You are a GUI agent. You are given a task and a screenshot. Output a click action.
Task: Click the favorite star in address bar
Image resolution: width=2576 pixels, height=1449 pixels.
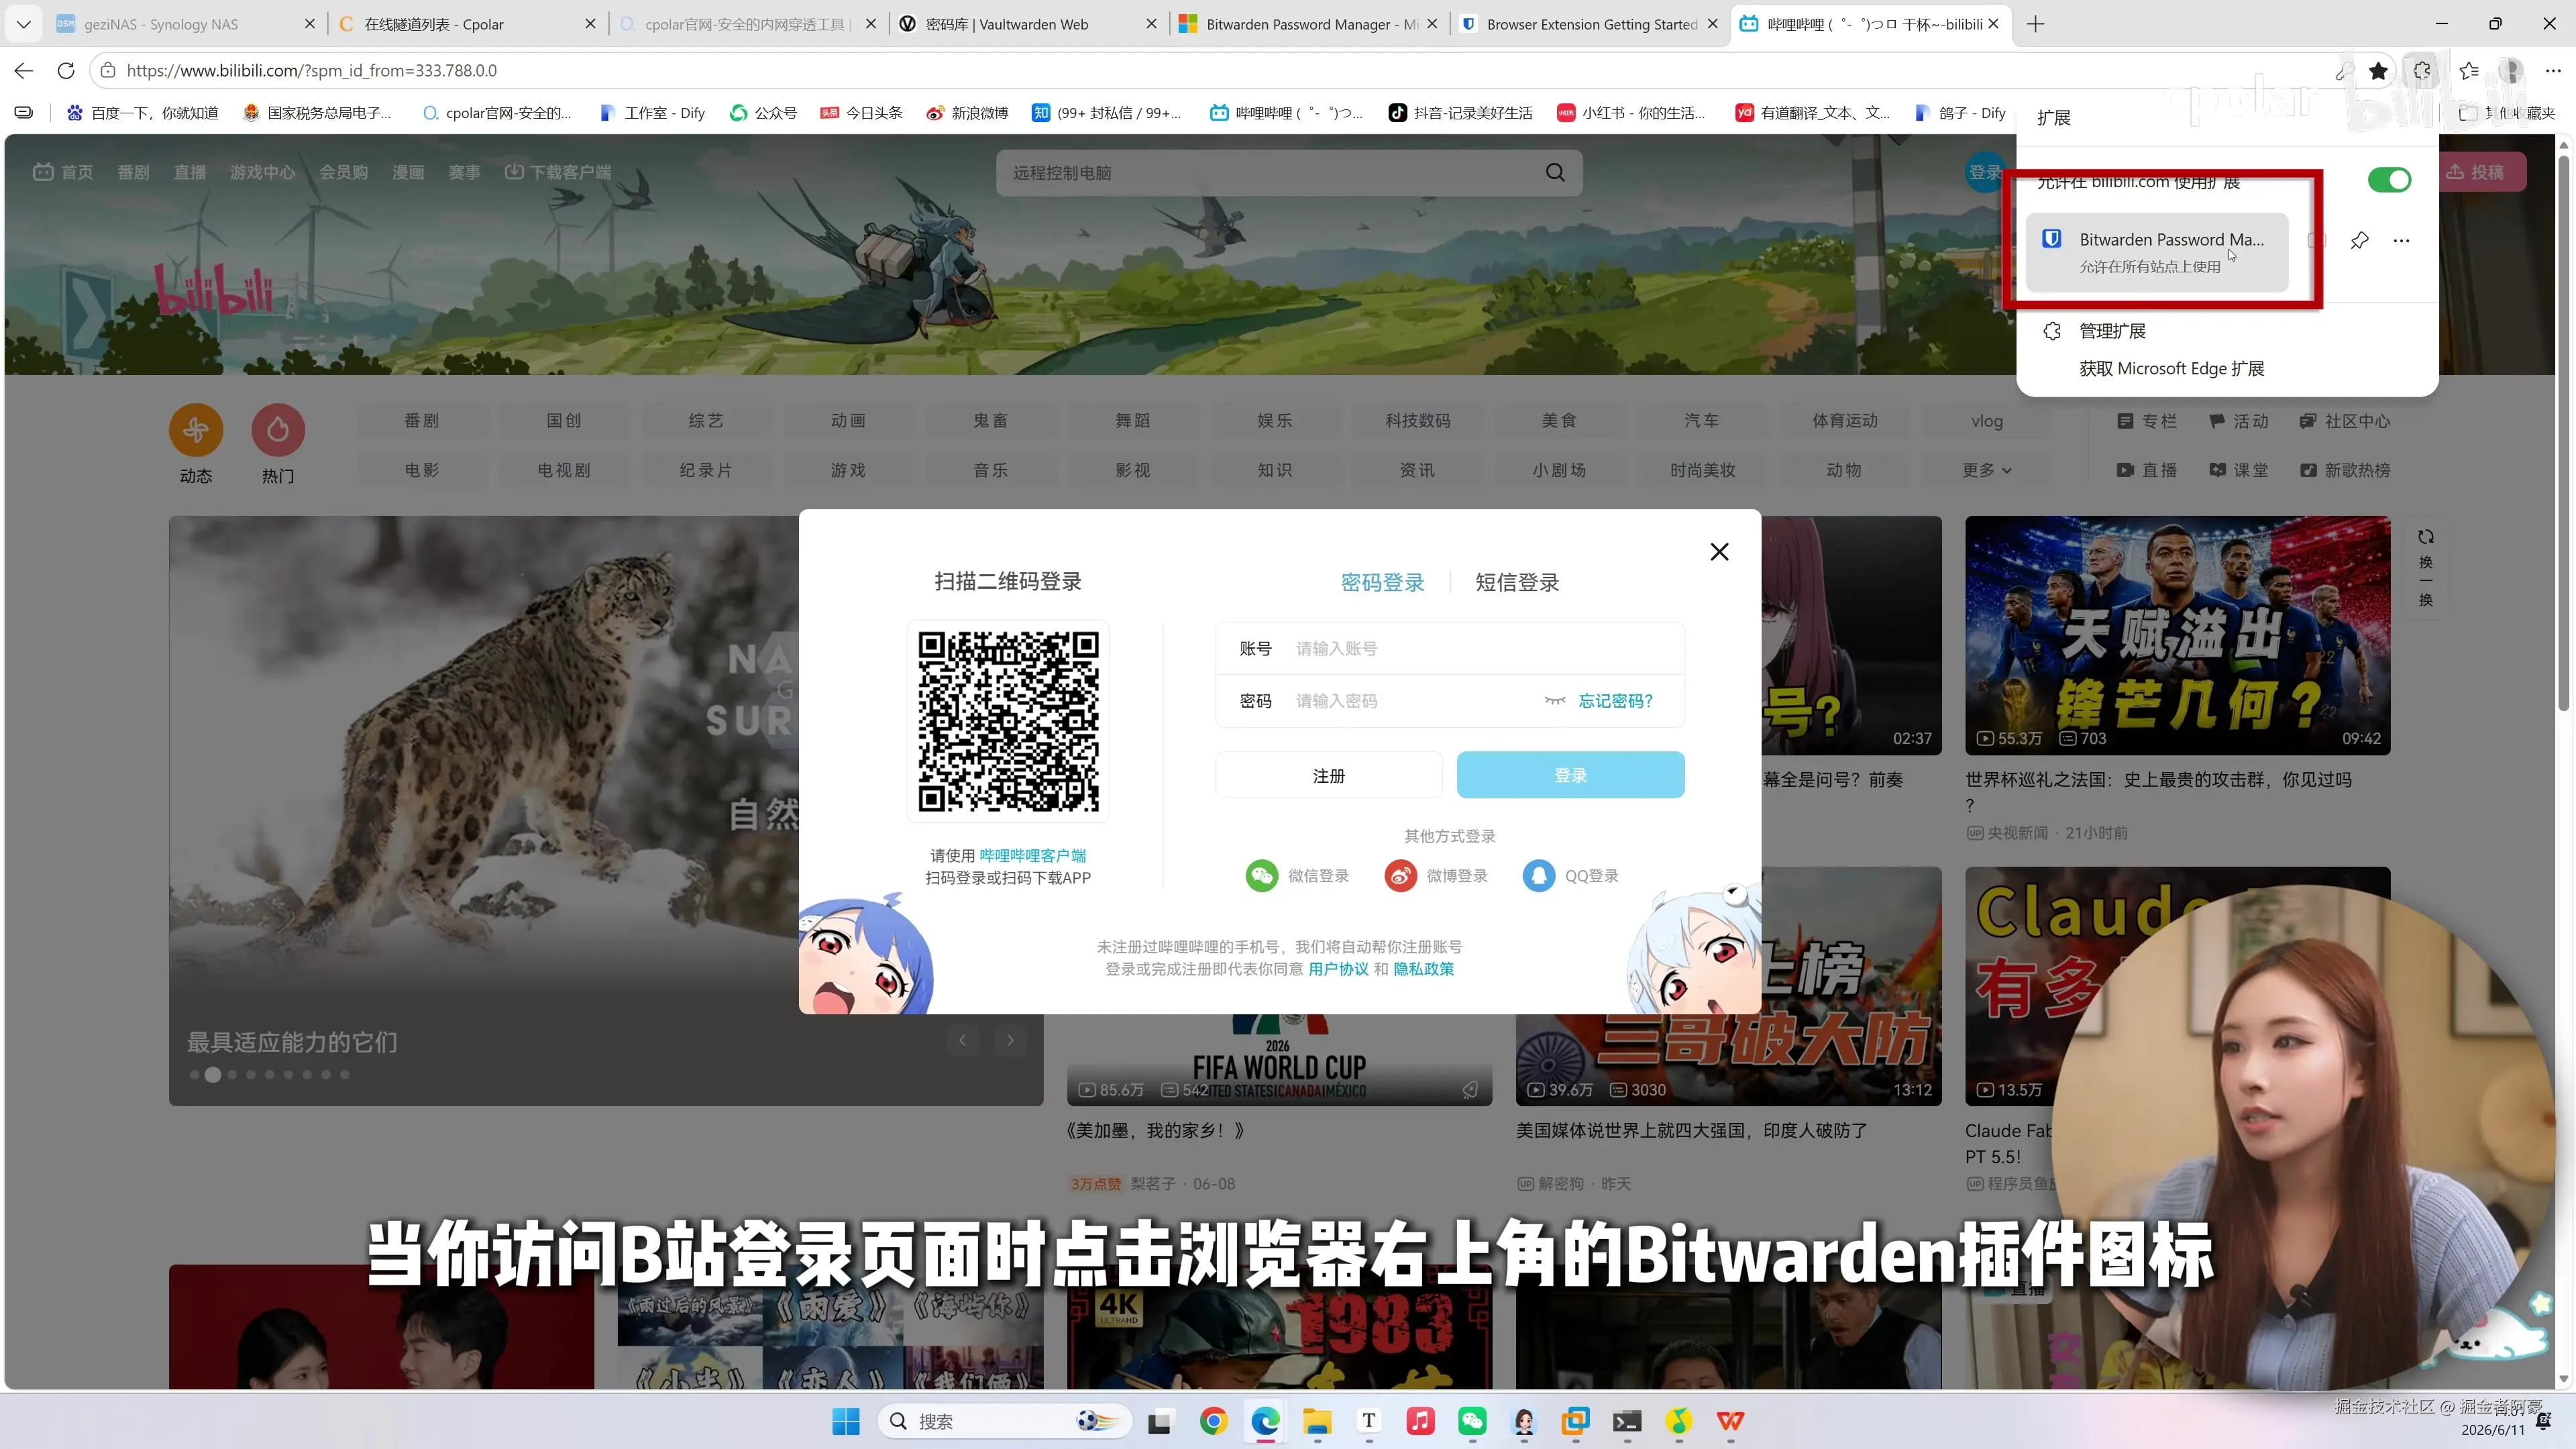click(2378, 71)
